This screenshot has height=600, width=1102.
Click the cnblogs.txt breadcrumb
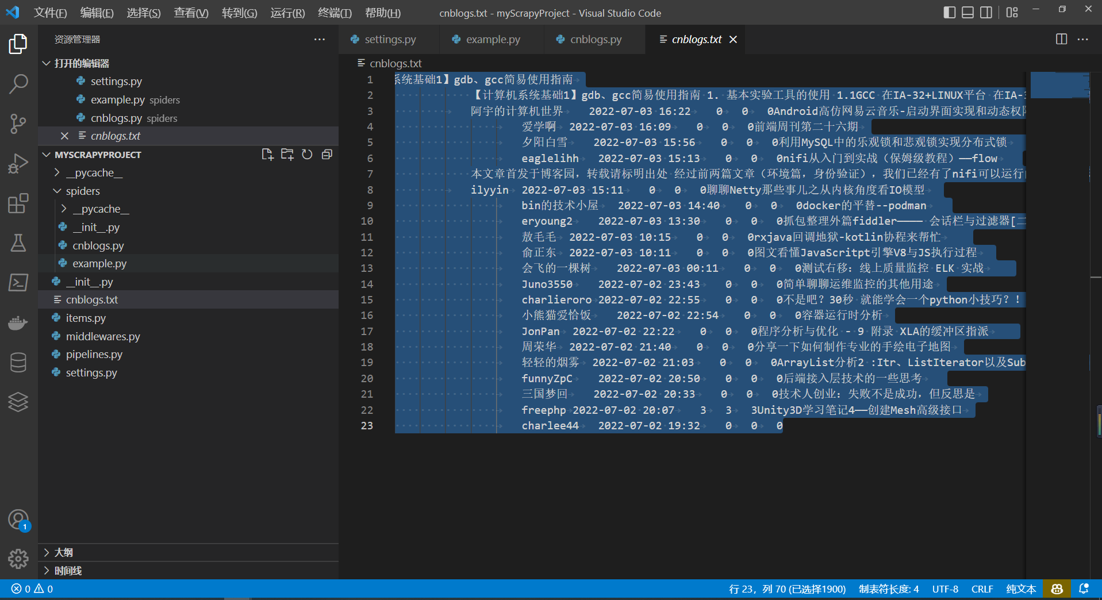pyautogui.click(x=396, y=63)
